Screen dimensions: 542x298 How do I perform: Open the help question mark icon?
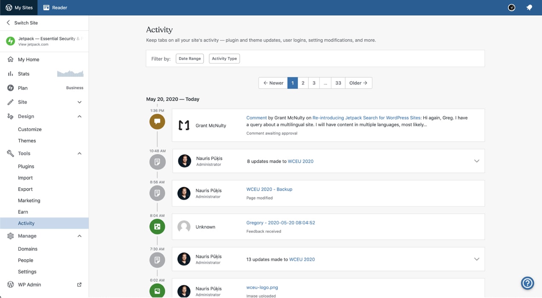[x=527, y=283]
